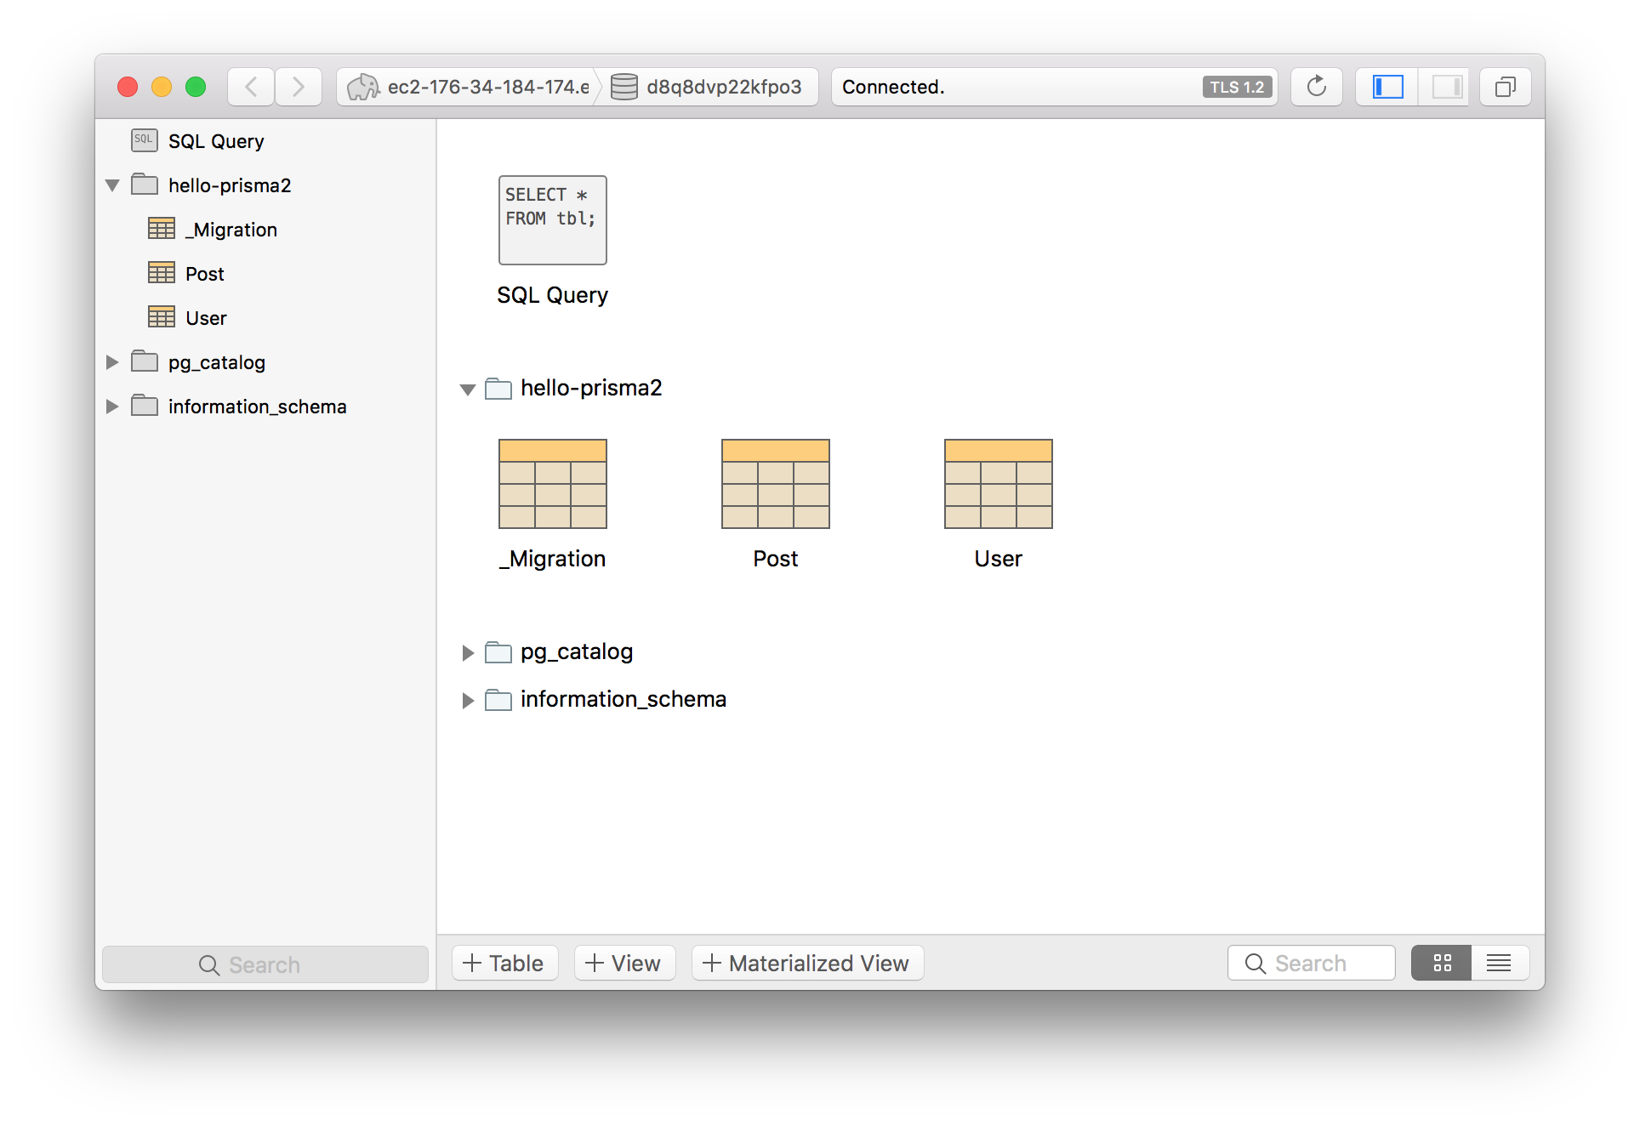Image resolution: width=1640 pixels, height=1126 pixels.
Task: Click the refresh connection icon
Action: (x=1316, y=87)
